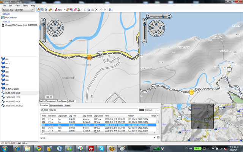Click the track table vertical scrollbar
The width and height of the screenshot is (243, 152).
pos(158,122)
